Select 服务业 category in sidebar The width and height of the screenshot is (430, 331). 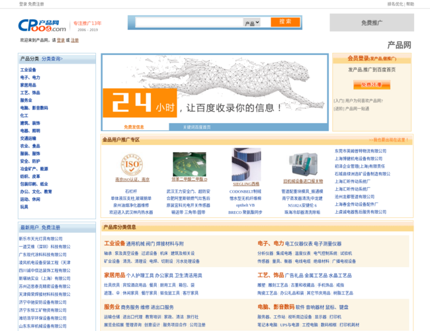pyautogui.click(x=26, y=100)
